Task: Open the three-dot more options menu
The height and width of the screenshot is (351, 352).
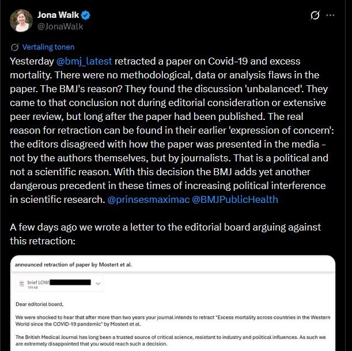Action: pyautogui.click(x=330, y=15)
